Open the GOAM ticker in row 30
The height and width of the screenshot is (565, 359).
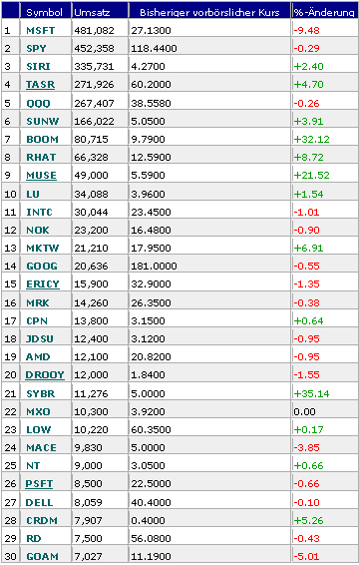[42, 557]
